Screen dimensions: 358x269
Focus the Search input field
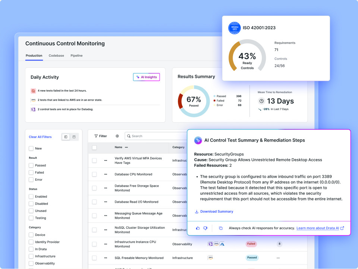click(x=156, y=136)
